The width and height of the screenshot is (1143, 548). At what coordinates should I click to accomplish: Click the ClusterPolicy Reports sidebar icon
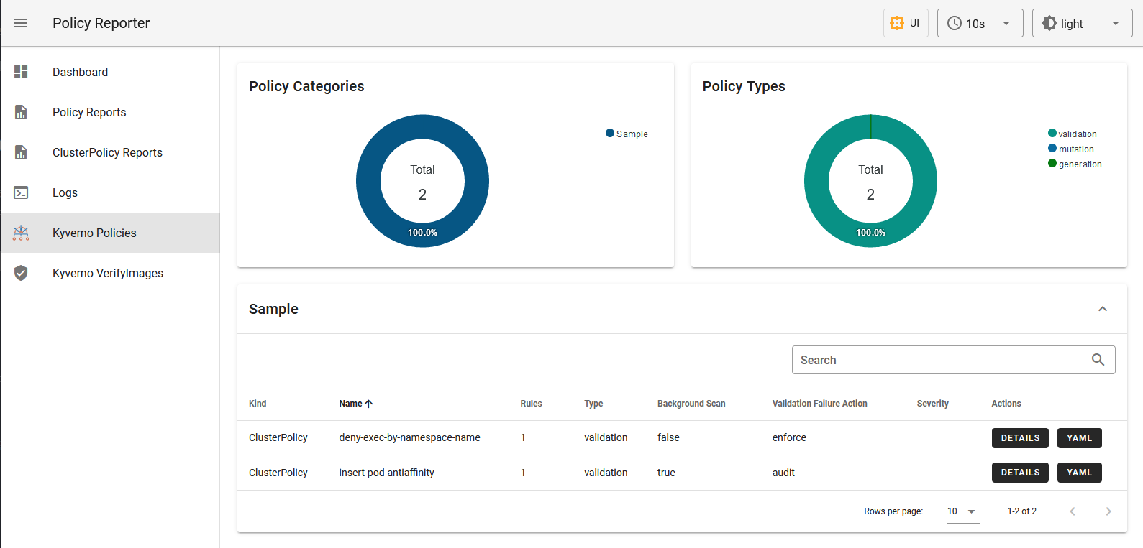point(21,152)
